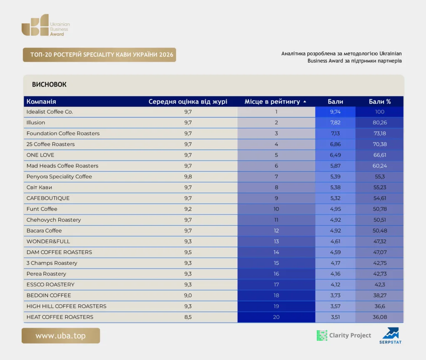Click BEDOIN COFFEE's 9,0 jury score
The width and height of the screenshot is (426, 360).
188,296
